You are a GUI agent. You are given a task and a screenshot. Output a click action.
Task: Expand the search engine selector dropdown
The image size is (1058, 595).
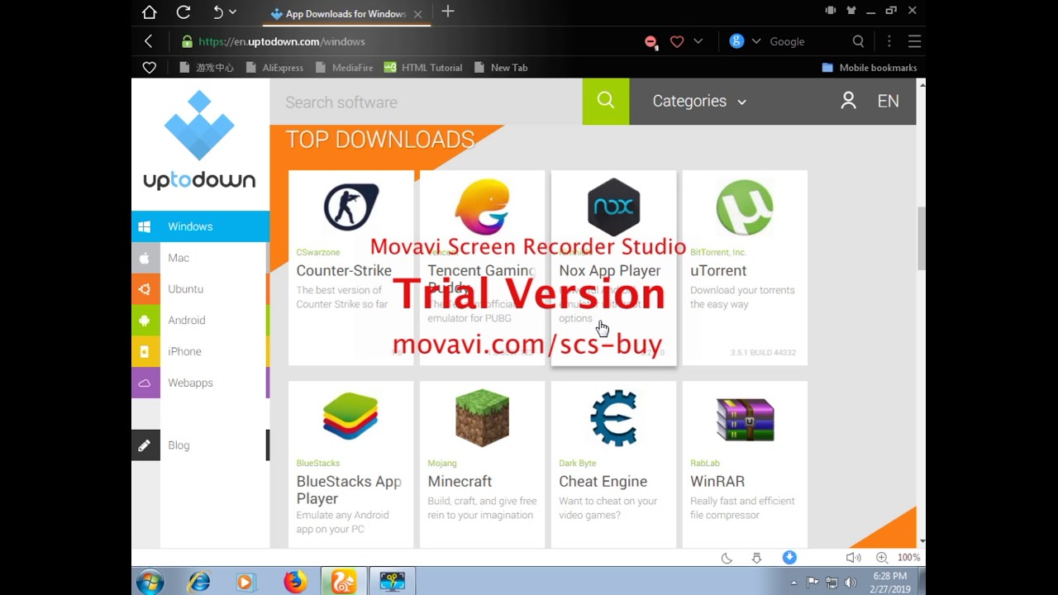[755, 41]
